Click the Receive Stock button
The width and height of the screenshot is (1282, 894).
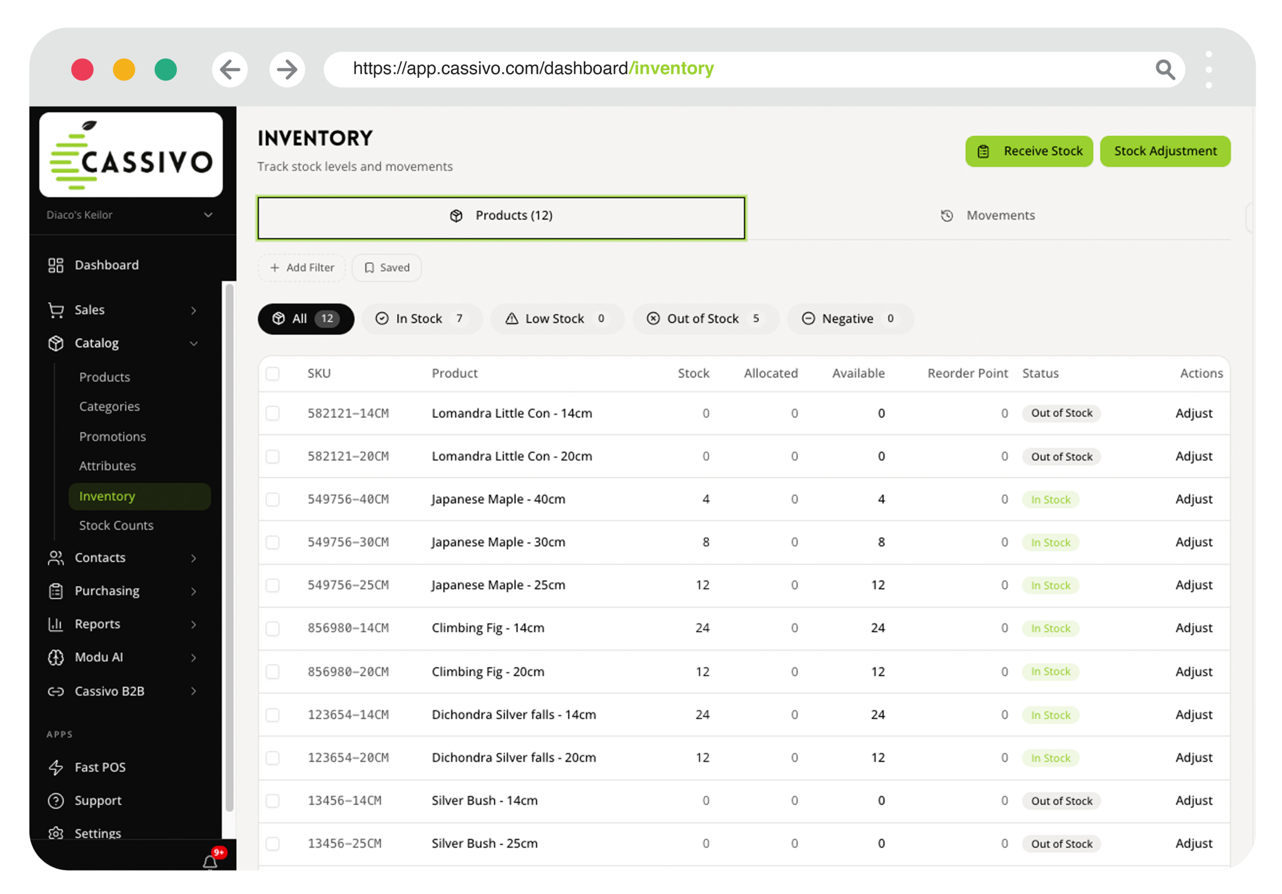(1029, 151)
